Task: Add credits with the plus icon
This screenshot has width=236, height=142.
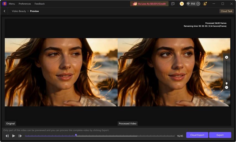Action: (x=198, y=4)
